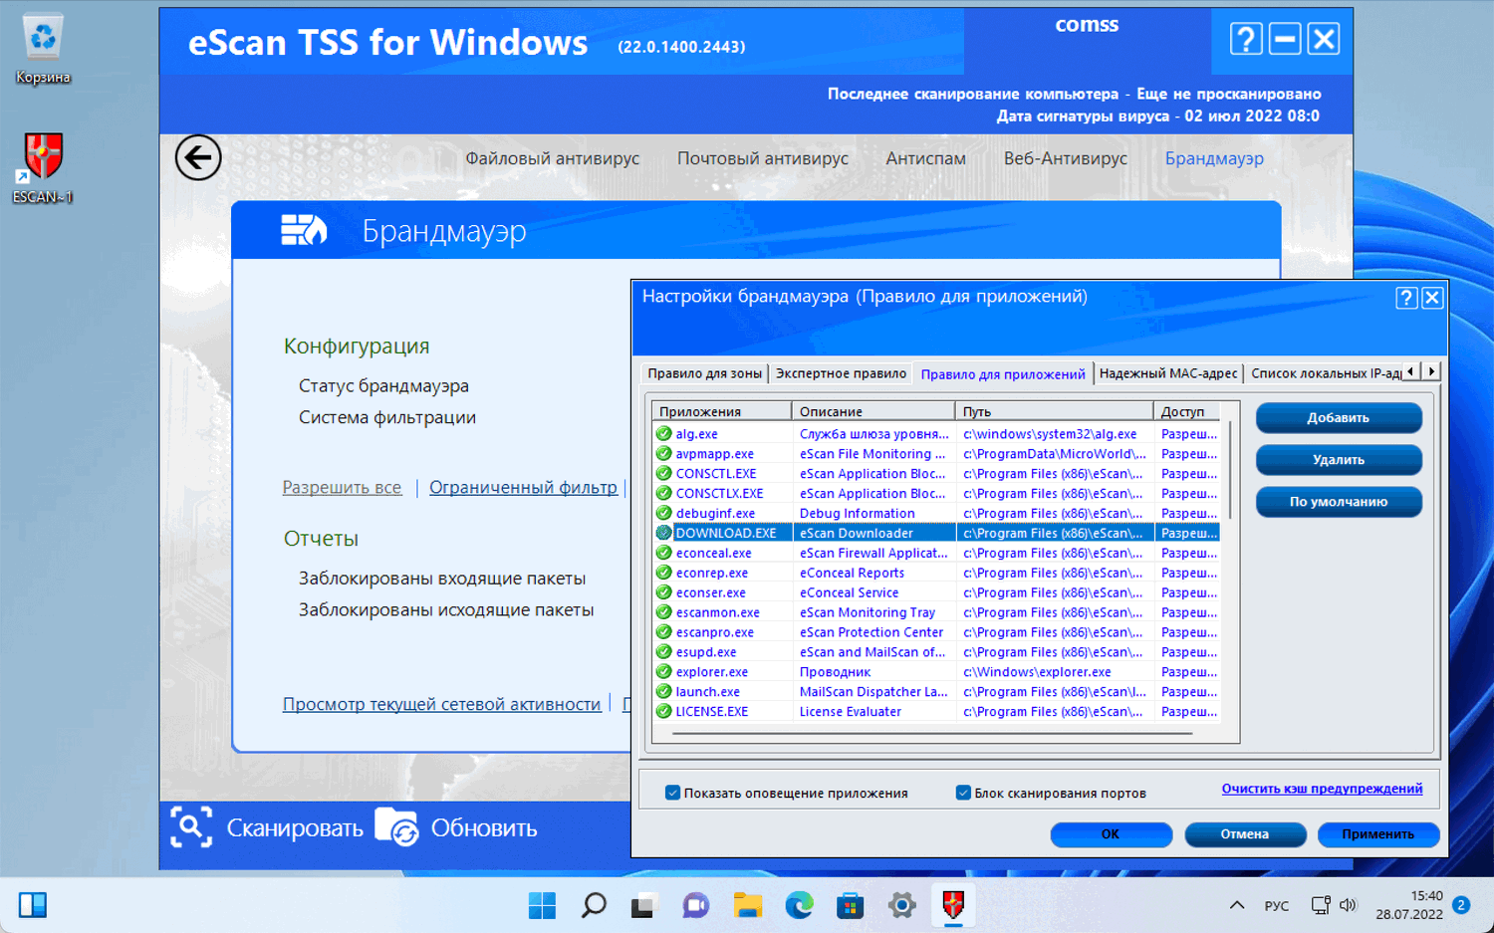Open taskbar Search
The image size is (1494, 933).
click(x=594, y=905)
